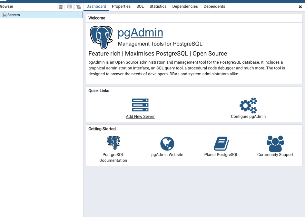
Task: Click the Planet PostgreSQL book icon
Action: 221,144
